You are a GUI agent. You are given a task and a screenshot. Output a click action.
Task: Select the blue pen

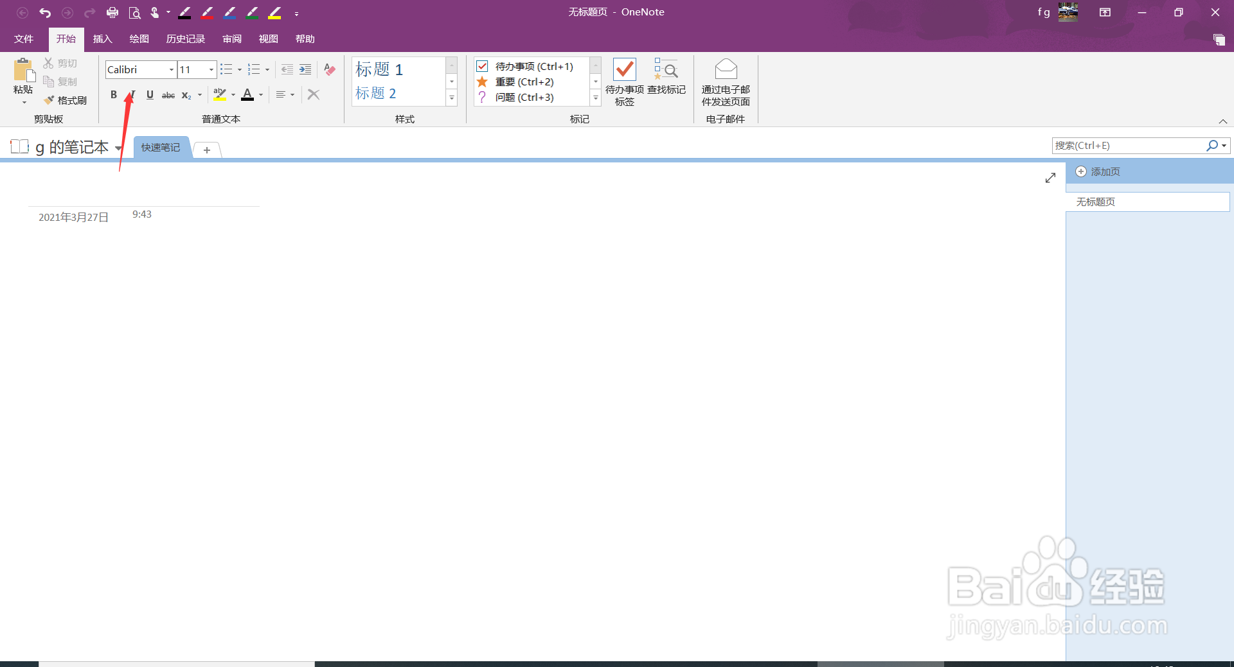230,13
